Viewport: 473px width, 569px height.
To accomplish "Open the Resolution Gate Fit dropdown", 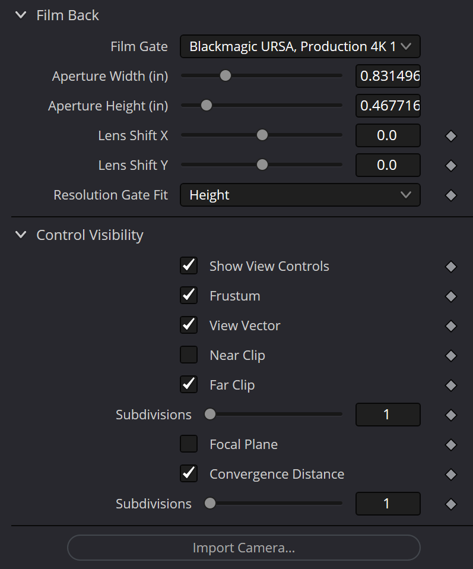I will pyautogui.click(x=300, y=195).
